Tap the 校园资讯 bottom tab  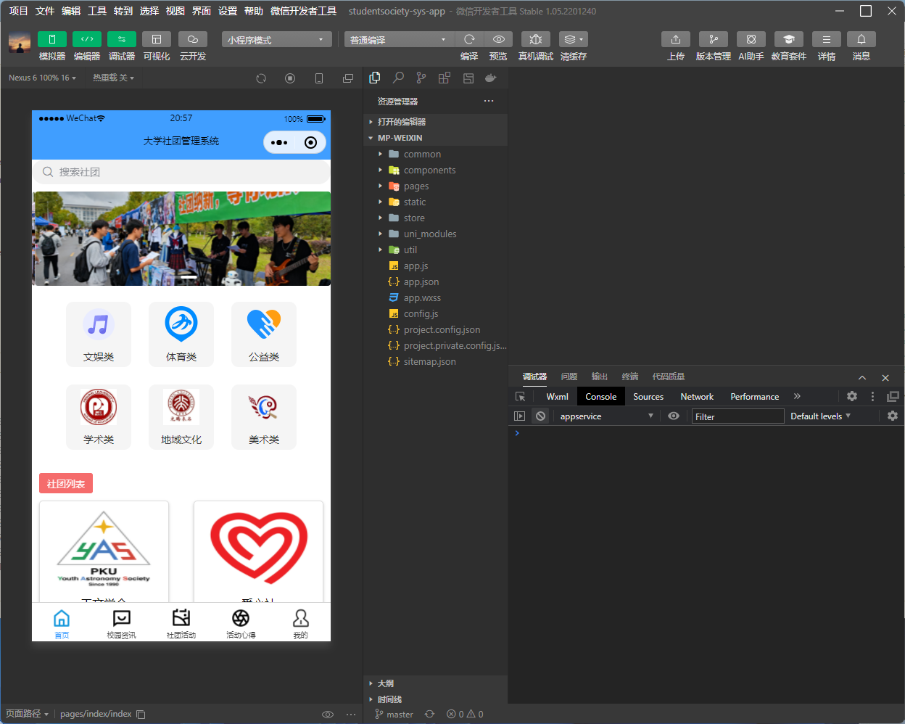click(121, 623)
